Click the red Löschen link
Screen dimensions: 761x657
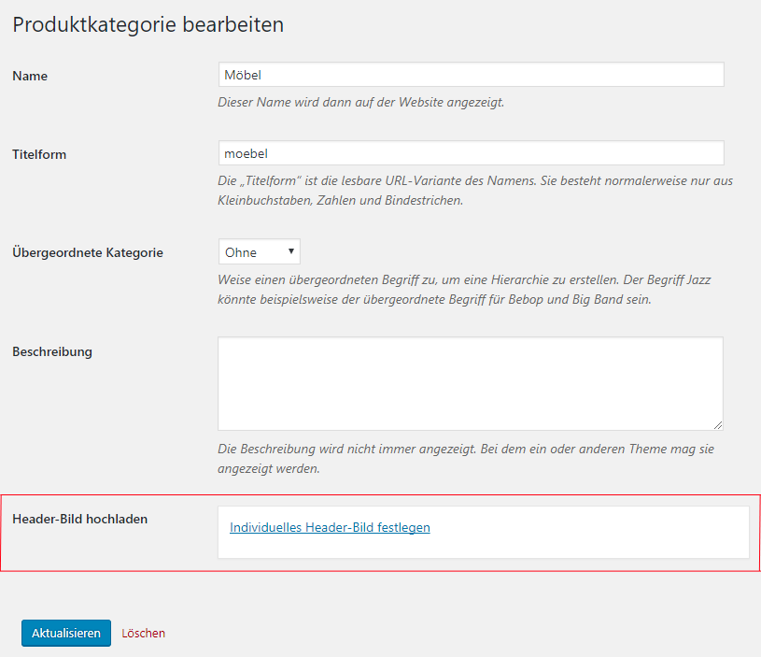coord(143,634)
